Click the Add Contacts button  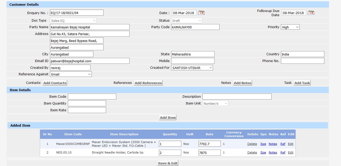click(55, 83)
